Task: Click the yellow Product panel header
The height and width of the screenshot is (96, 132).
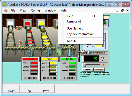Action: coord(49,59)
